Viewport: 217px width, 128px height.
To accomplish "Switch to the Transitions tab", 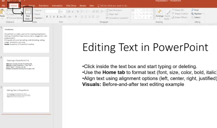I will click(43, 5).
